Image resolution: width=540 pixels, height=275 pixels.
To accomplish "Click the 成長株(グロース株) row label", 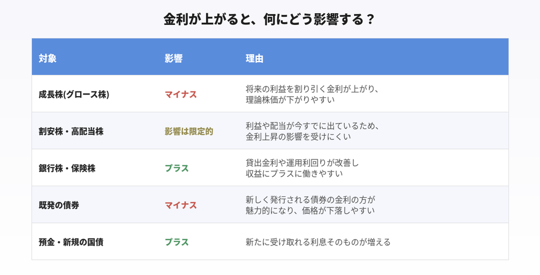I will (74, 94).
